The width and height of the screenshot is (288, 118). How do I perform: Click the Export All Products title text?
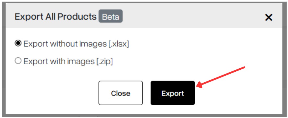tap(55, 17)
